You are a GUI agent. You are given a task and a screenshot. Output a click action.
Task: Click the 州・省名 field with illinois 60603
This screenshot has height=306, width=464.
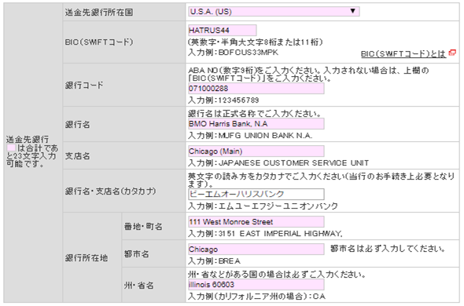256,285
